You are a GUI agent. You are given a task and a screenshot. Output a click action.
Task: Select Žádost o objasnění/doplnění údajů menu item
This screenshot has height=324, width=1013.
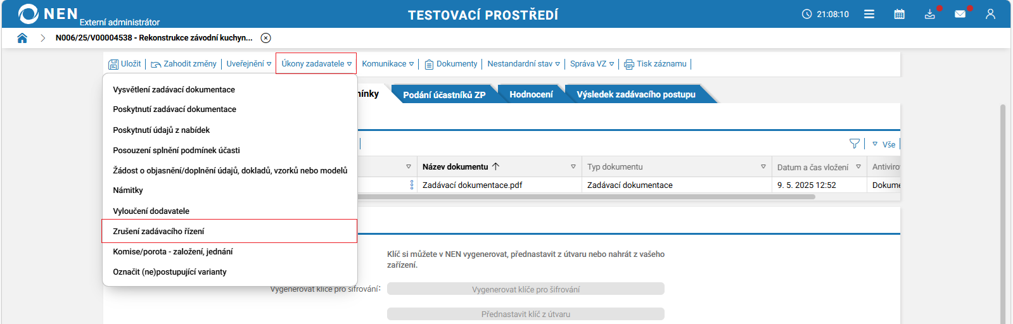point(229,170)
